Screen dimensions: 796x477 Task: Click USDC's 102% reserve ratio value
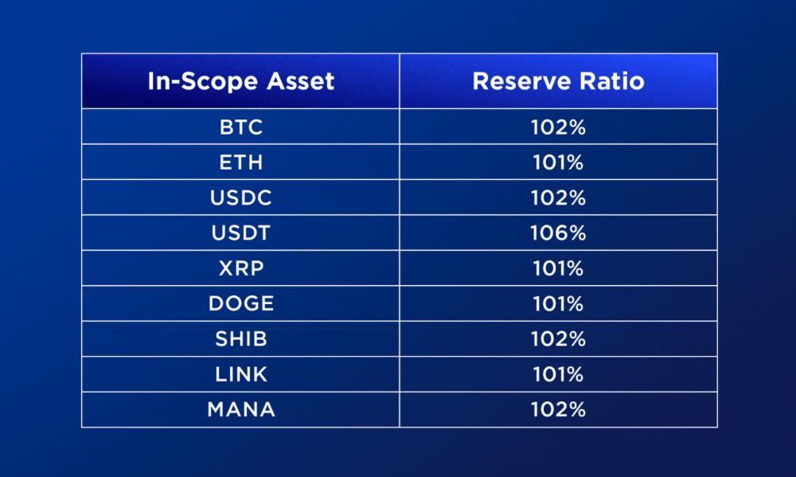pos(559,197)
